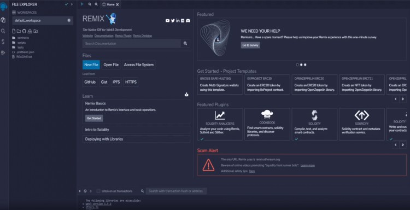Click the upload files icon in file explorer
The height and width of the screenshot is (210, 410).
[30, 31]
